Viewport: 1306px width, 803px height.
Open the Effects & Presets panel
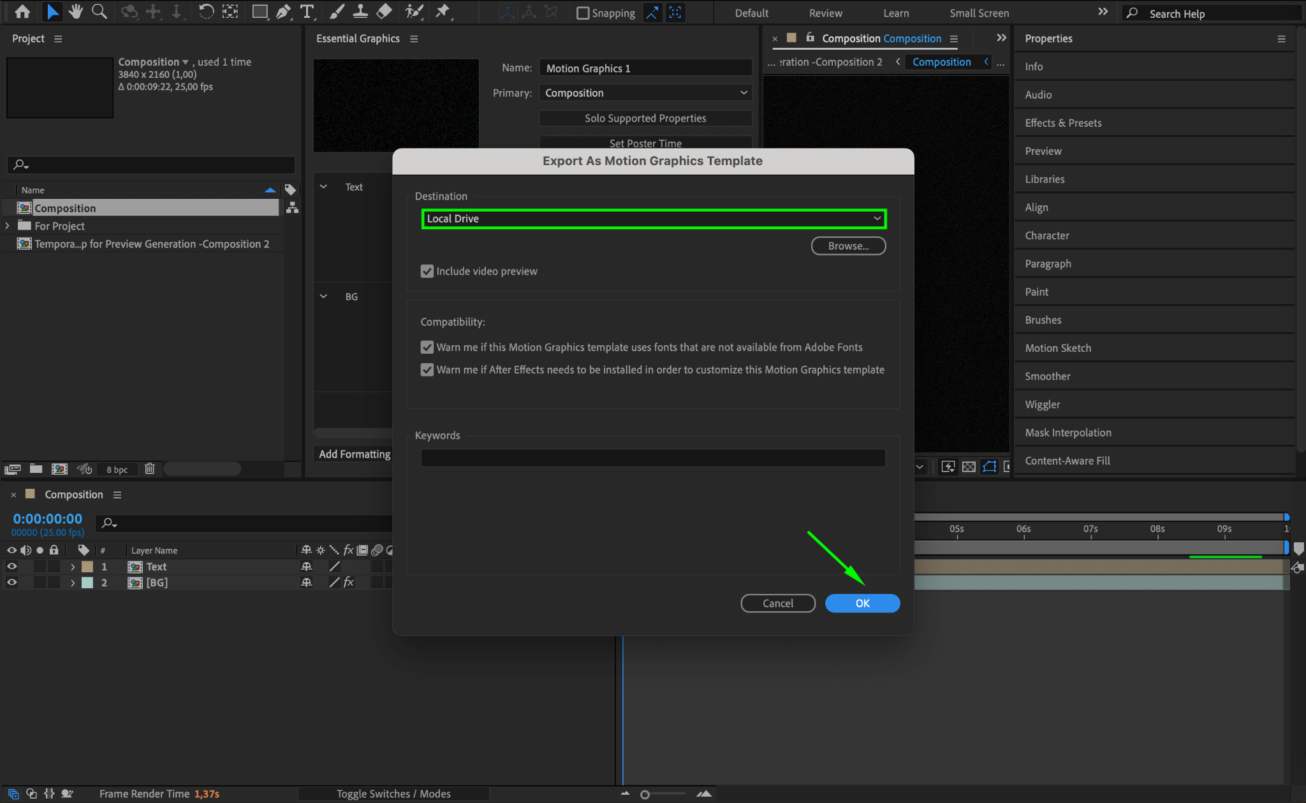coord(1063,123)
